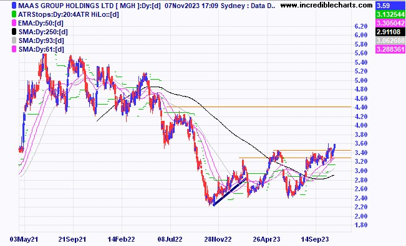
Task: Click the grey SMA:Dy:93 legend swatch
Action: coord(14,40)
